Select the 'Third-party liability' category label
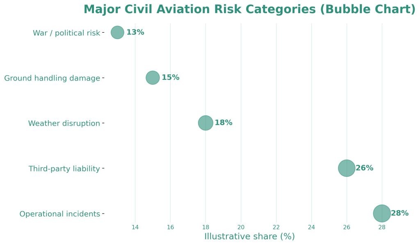This screenshot has width=420, height=245. click(x=64, y=169)
